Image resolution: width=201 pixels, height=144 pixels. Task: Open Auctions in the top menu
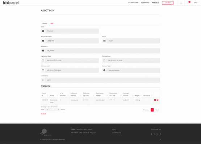(x=145, y=3)
